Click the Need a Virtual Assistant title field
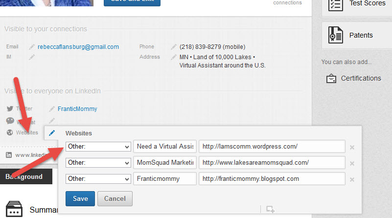This screenshot has width=392, height=218. coord(165,147)
